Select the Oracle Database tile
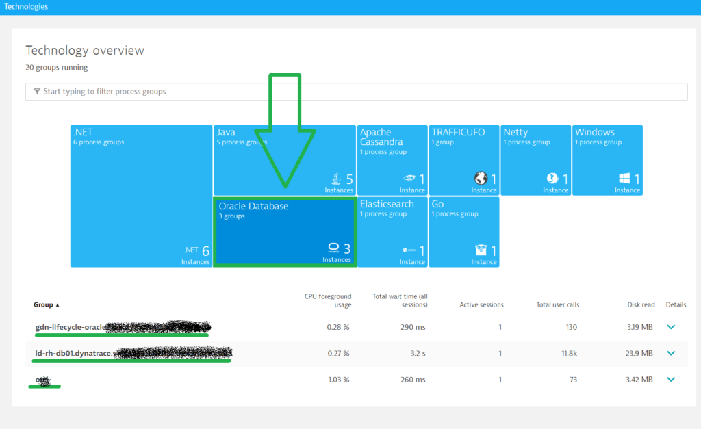Screen dimensions: 701x429 285,232
